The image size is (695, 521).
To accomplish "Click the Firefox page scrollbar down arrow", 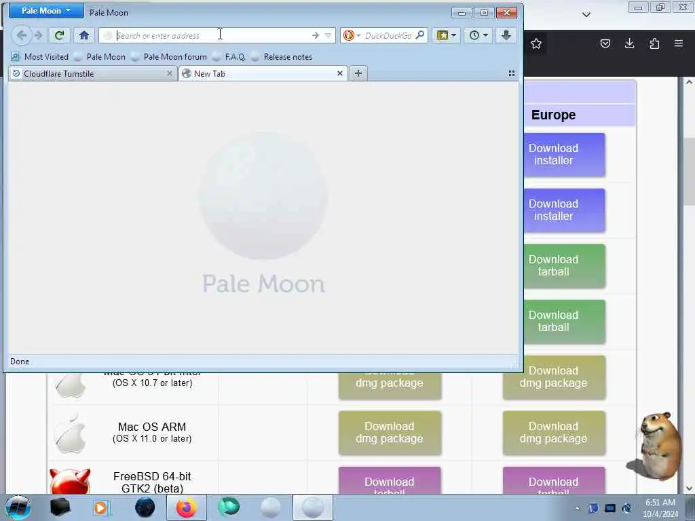I will (x=688, y=488).
